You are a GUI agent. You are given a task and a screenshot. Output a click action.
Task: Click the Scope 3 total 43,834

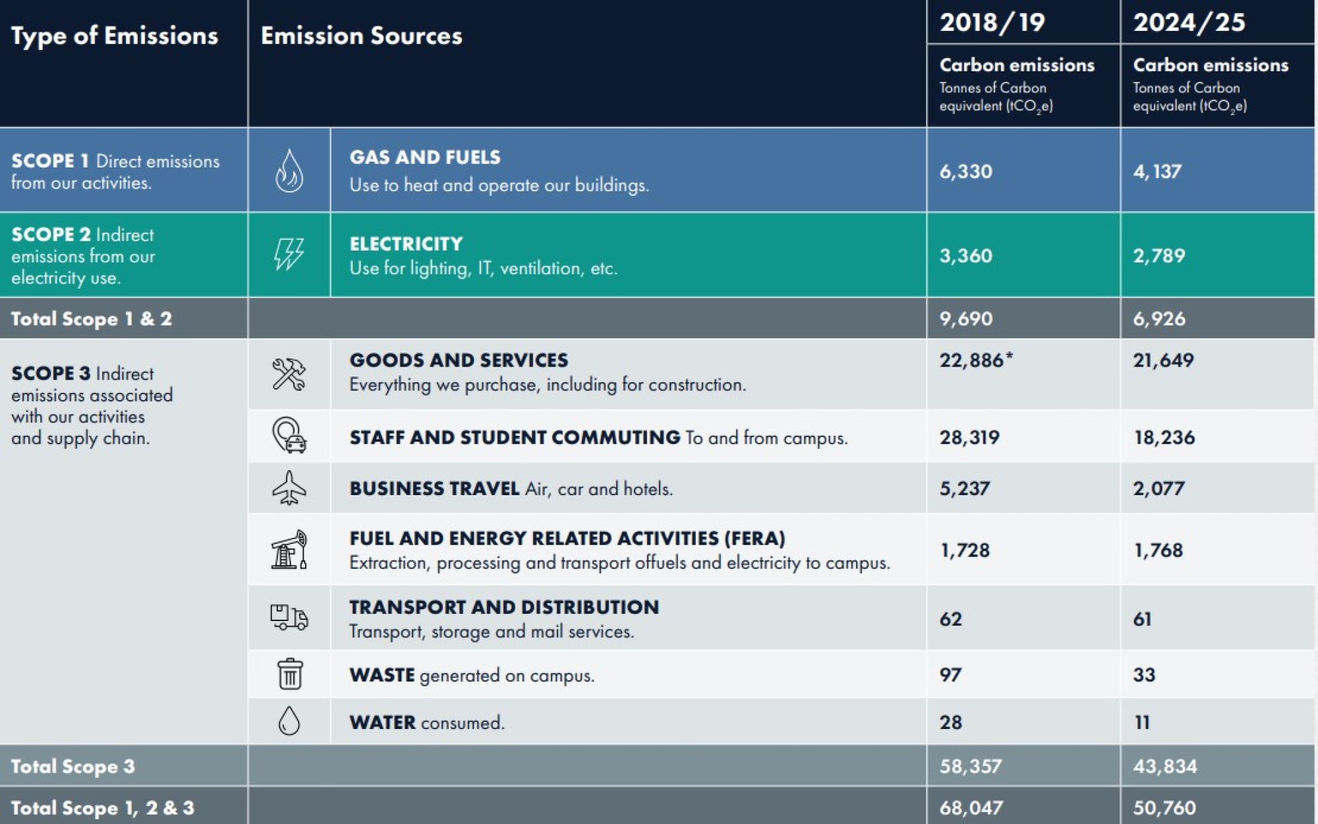(1165, 766)
